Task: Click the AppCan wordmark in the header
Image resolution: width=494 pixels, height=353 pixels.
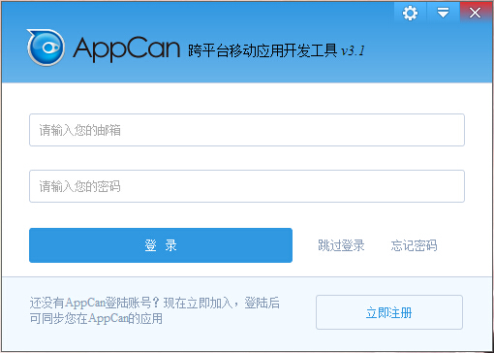Action: click(x=126, y=48)
